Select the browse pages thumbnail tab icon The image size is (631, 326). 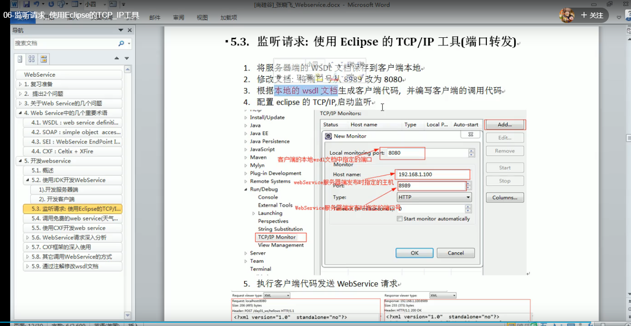32,59
